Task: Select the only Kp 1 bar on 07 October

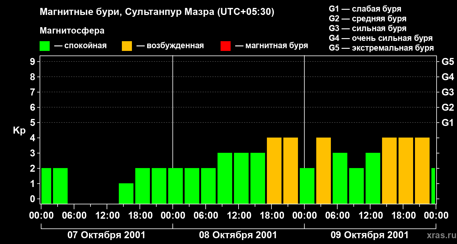Action: click(x=126, y=193)
